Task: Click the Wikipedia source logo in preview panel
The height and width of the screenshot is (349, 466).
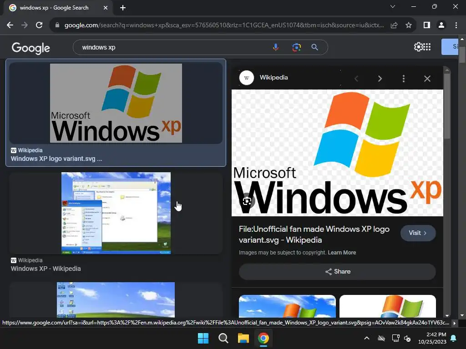Action: (x=246, y=78)
